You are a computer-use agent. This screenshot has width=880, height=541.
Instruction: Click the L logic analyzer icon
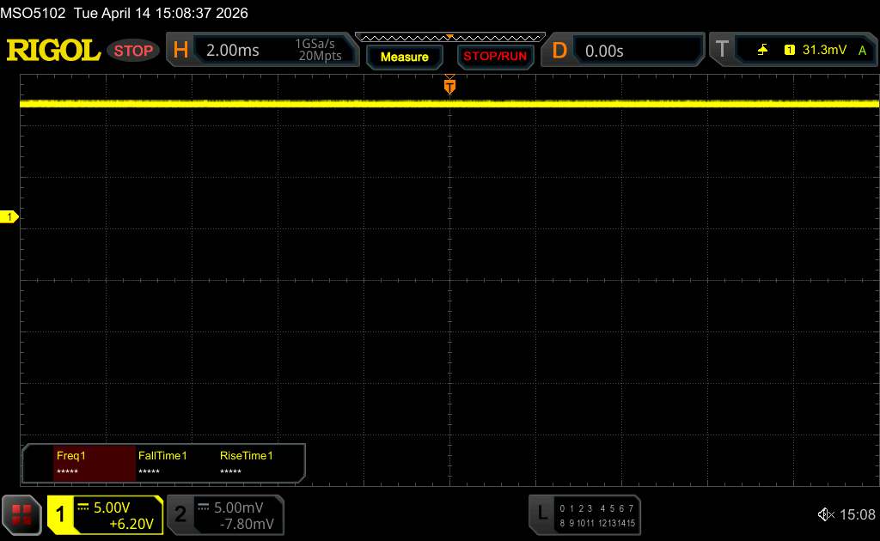(541, 514)
